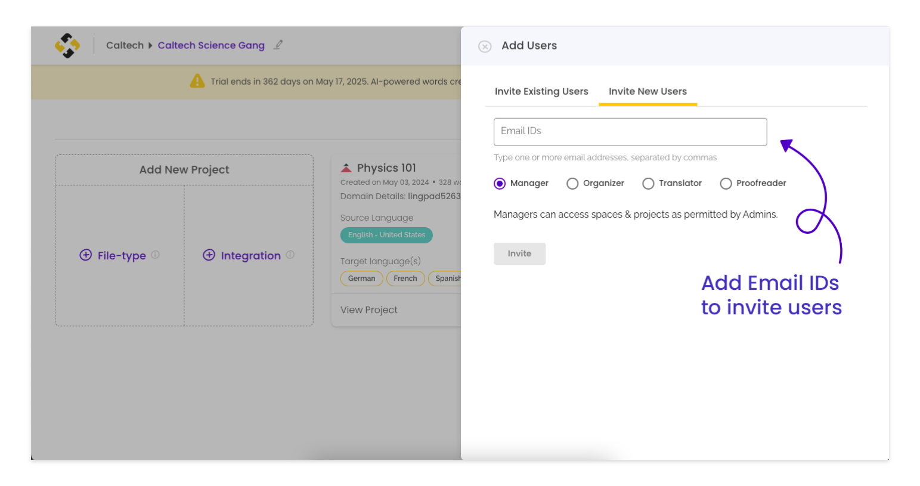The height and width of the screenshot is (486, 920).
Task: Click the Invite button
Action: (x=519, y=253)
